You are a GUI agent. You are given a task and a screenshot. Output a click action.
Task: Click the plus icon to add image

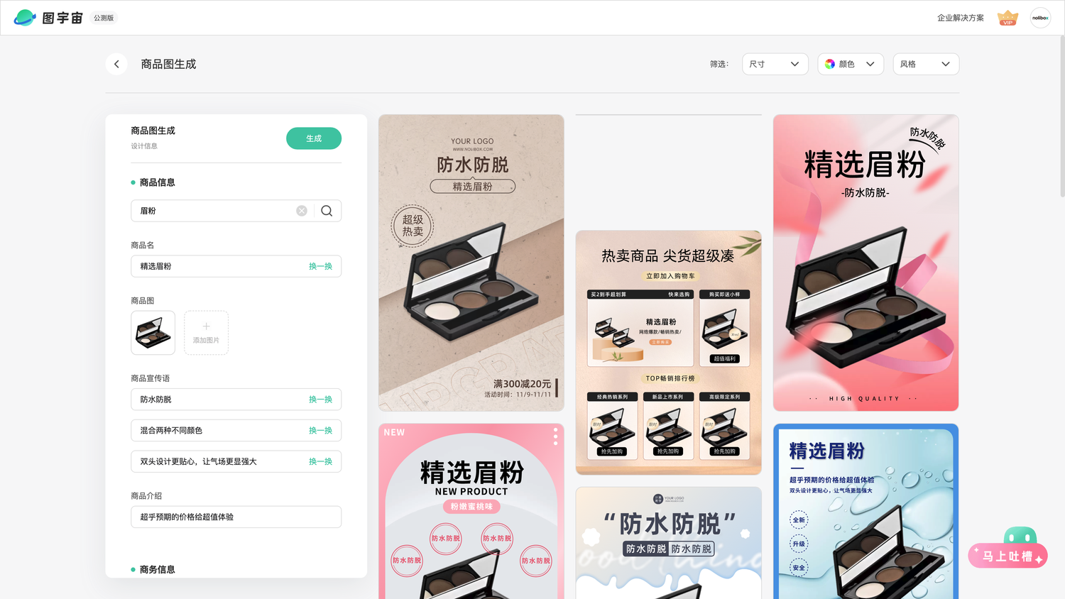tap(206, 326)
